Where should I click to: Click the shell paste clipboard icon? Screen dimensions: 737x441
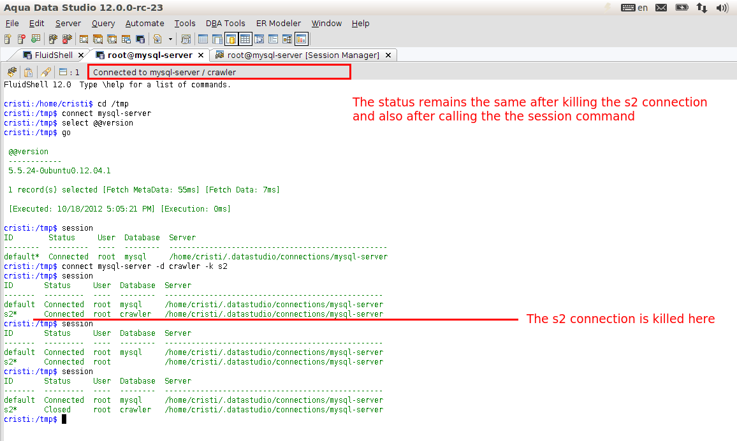(28, 72)
